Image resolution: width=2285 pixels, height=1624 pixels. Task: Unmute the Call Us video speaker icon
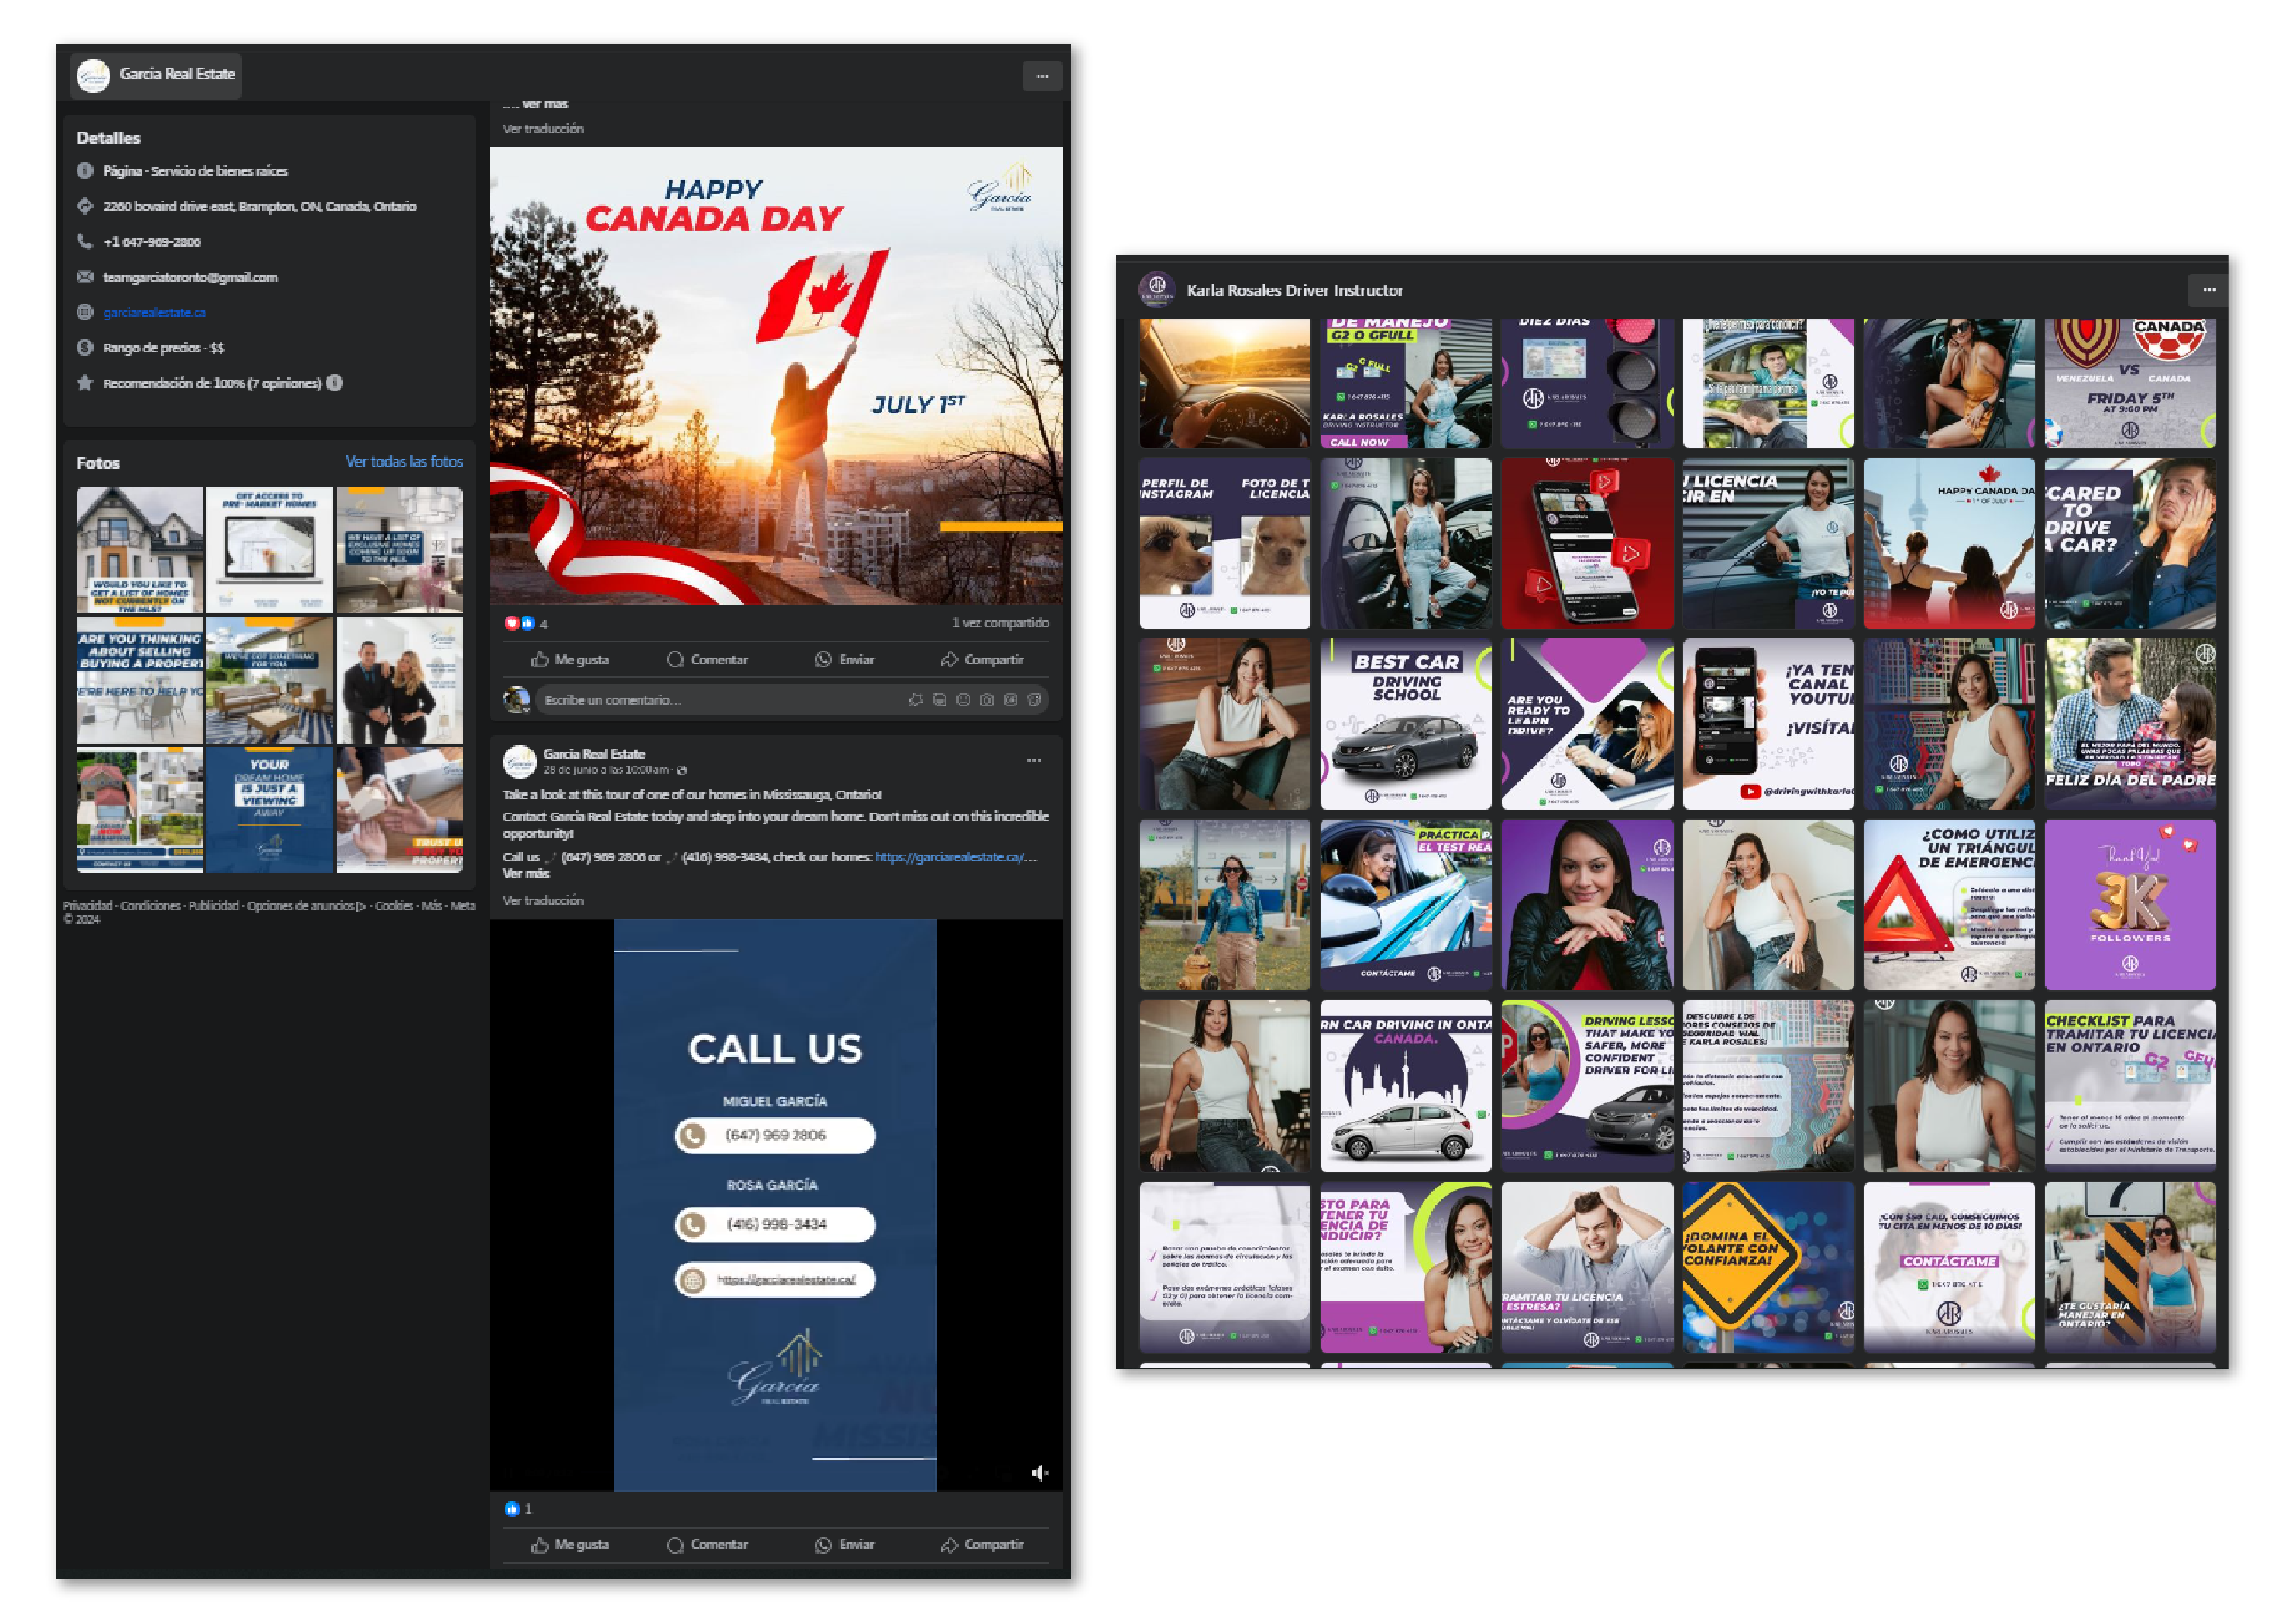tap(1040, 1472)
